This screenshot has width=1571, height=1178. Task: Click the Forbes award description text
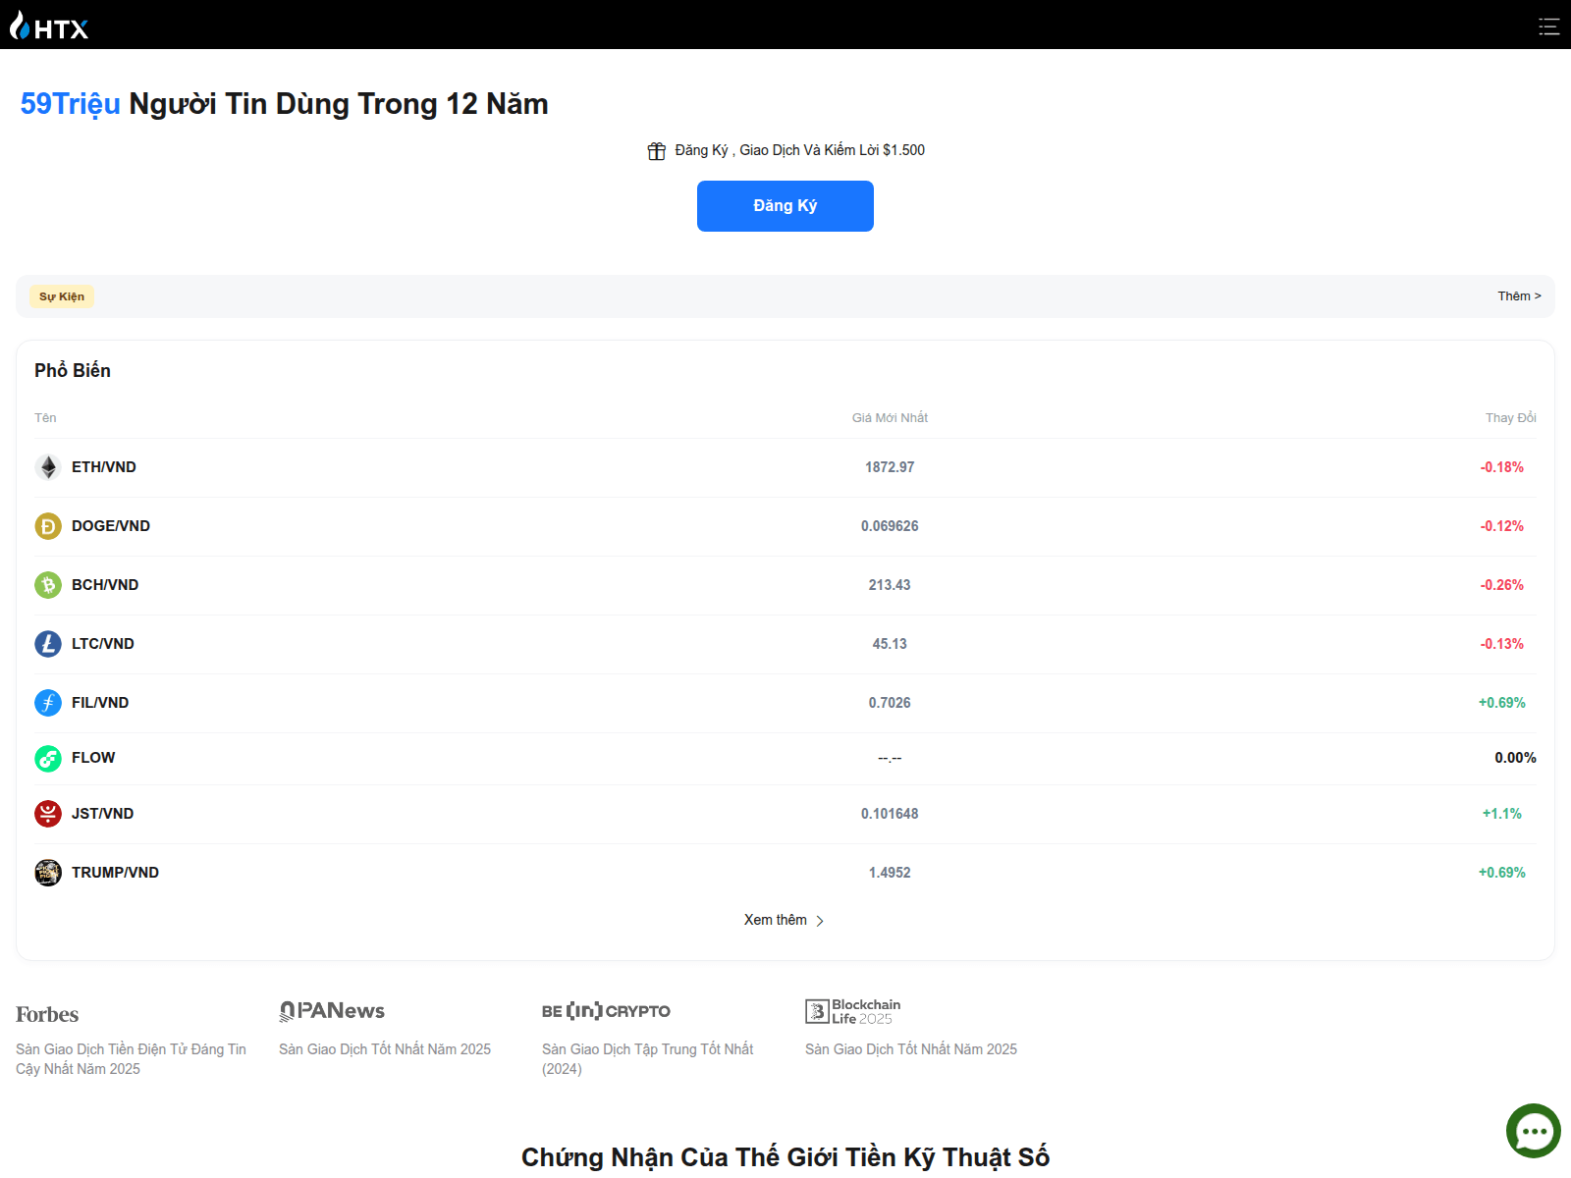pyautogui.click(x=132, y=1059)
